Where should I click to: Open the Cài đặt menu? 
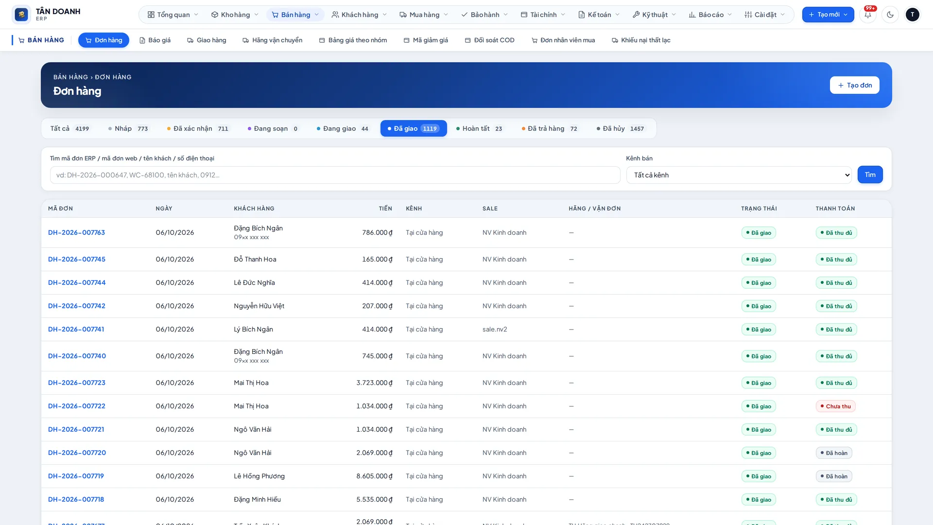765,15
